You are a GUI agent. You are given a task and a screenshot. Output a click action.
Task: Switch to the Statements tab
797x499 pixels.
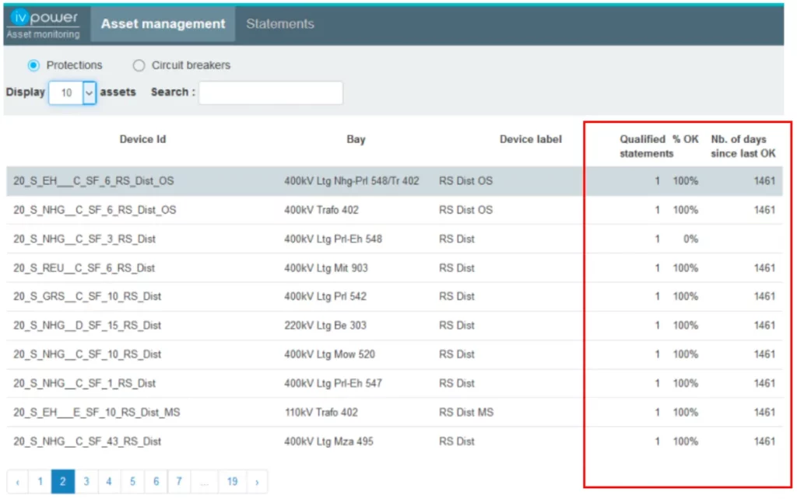280,24
